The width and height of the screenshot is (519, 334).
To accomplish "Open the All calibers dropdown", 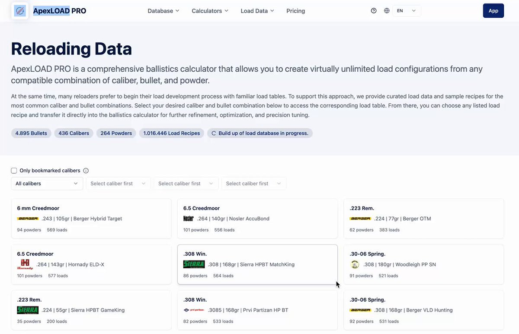I will (x=47, y=184).
